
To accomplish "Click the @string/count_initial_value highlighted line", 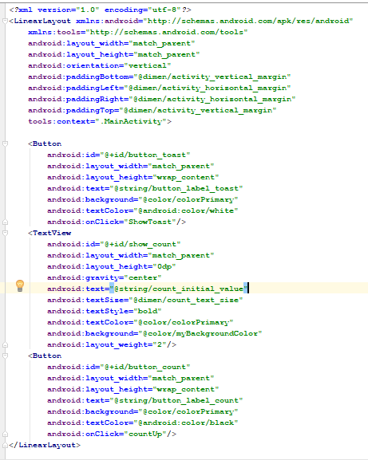I will [x=148, y=289].
